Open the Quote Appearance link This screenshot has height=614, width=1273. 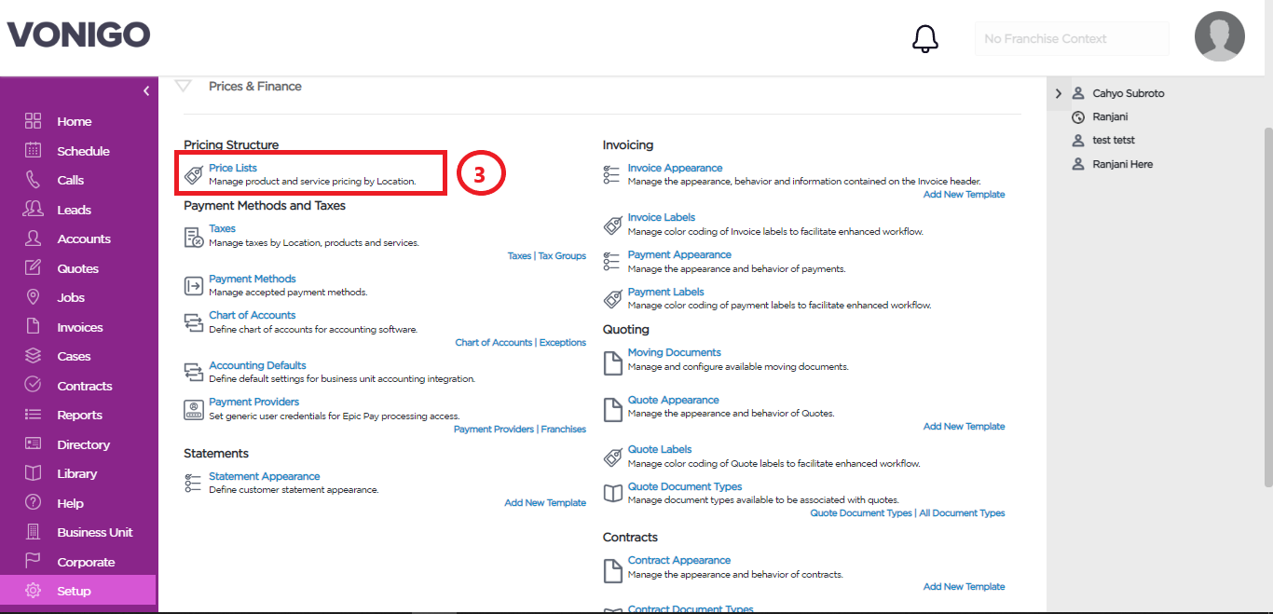click(674, 400)
